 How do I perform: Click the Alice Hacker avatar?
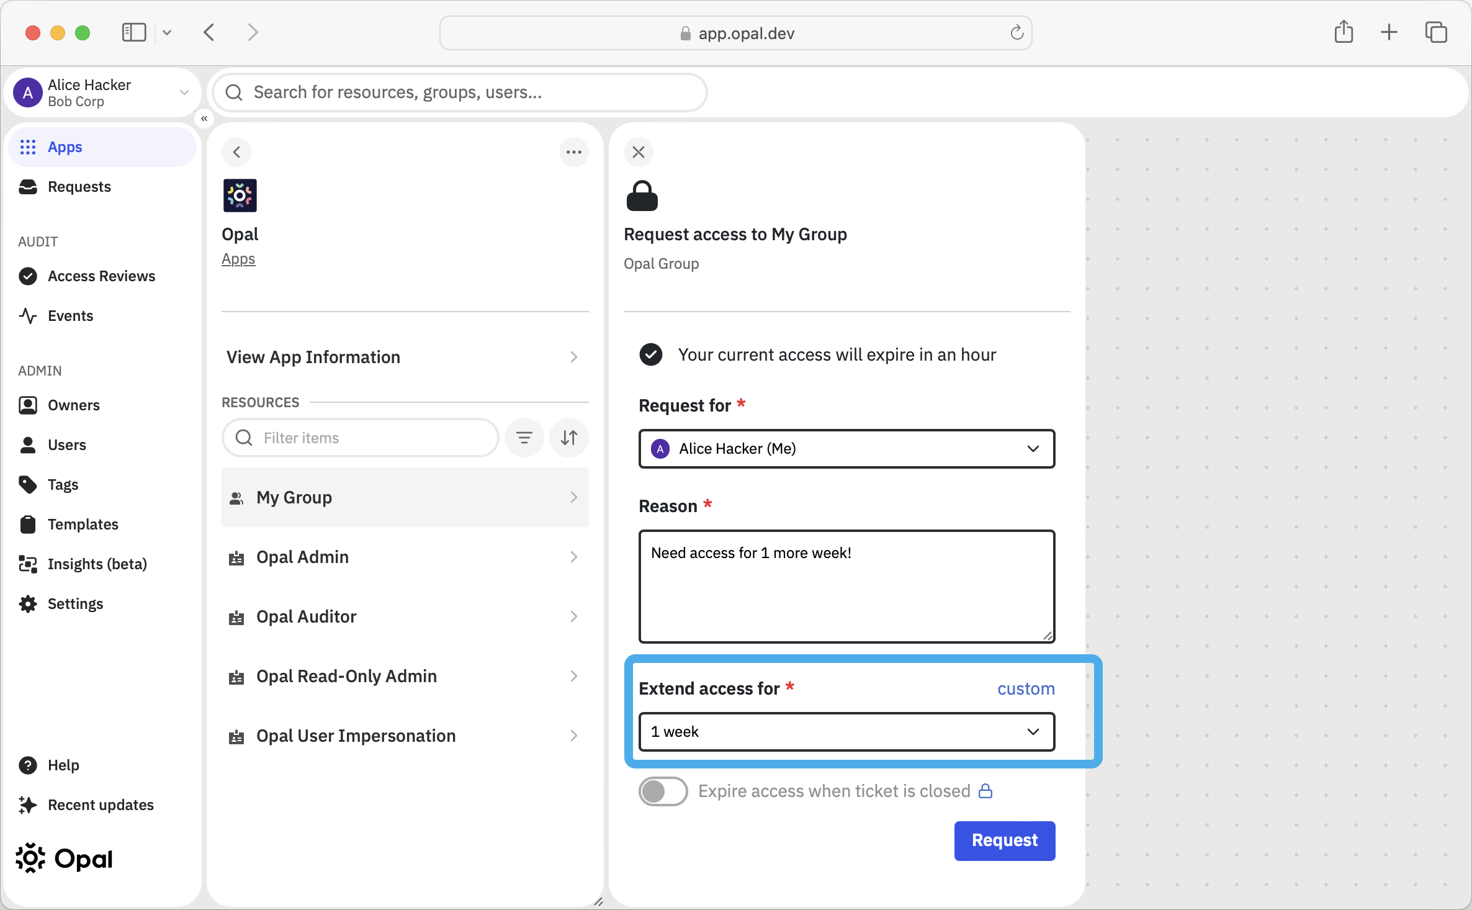28,92
